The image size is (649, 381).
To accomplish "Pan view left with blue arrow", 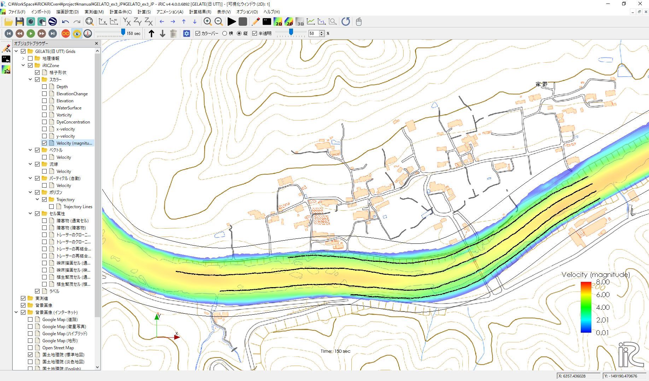I will click(162, 22).
